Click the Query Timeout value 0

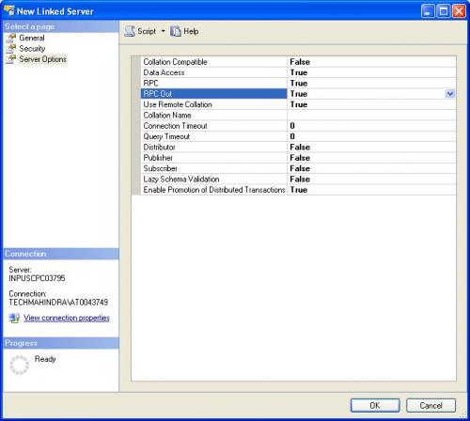click(x=292, y=136)
